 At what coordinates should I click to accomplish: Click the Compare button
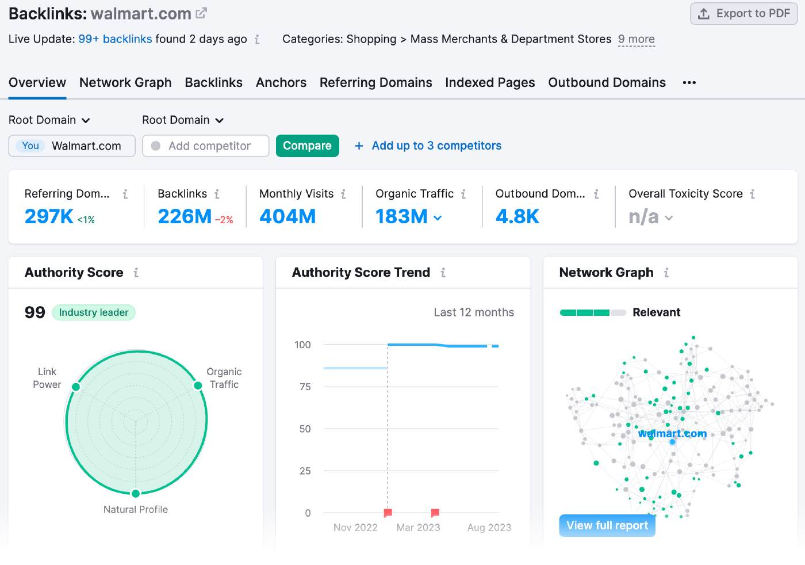click(307, 146)
